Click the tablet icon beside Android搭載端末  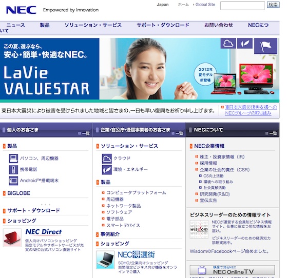13,181
